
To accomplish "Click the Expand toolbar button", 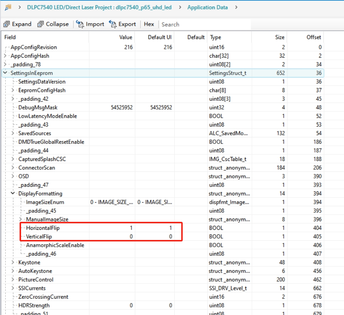I will click(17, 24).
